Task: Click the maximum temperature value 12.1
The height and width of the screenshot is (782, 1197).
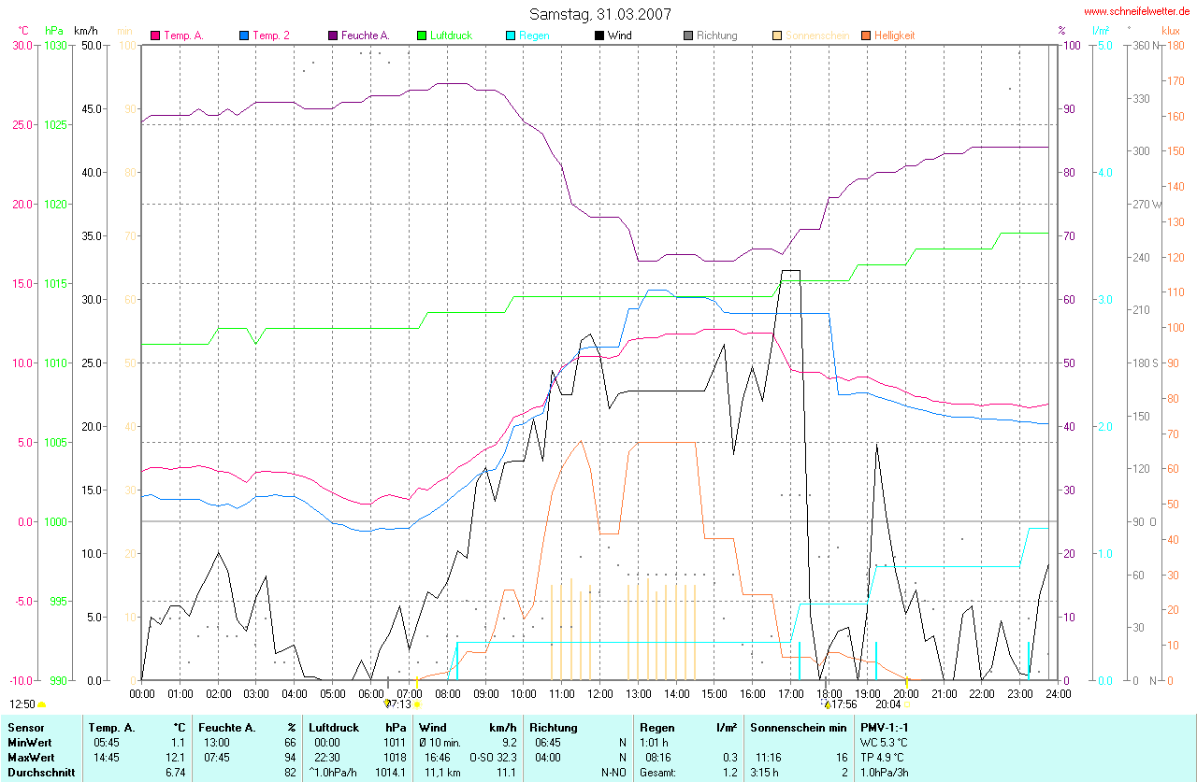Action: (178, 757)
